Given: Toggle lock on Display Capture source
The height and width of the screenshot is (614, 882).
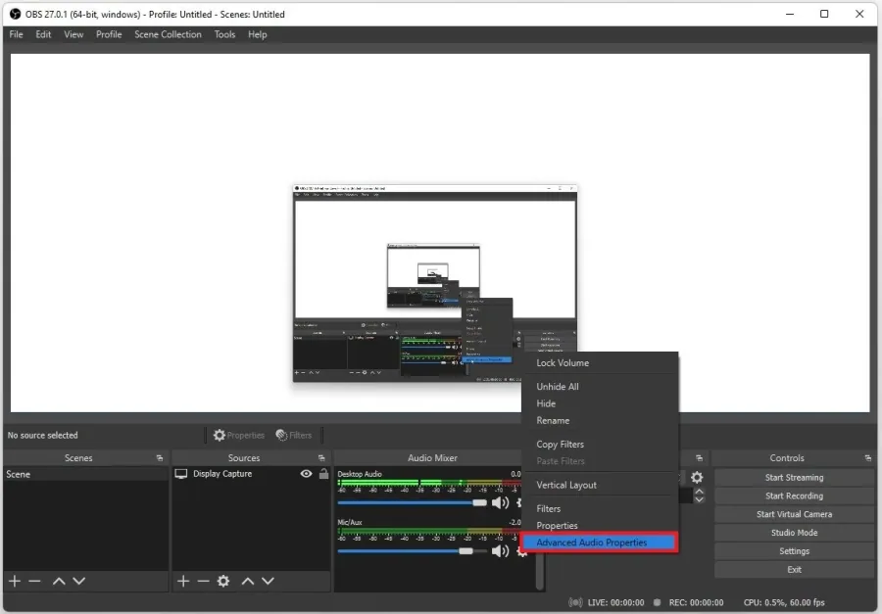Looking at the screenshot, I should (323, 473).
